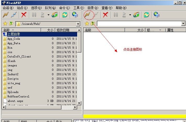Click the left pane GO transfer queue icon
Image resolution: width=186 pixels, height=122 pixels.
pyautogui.click(x=42, y=15)
